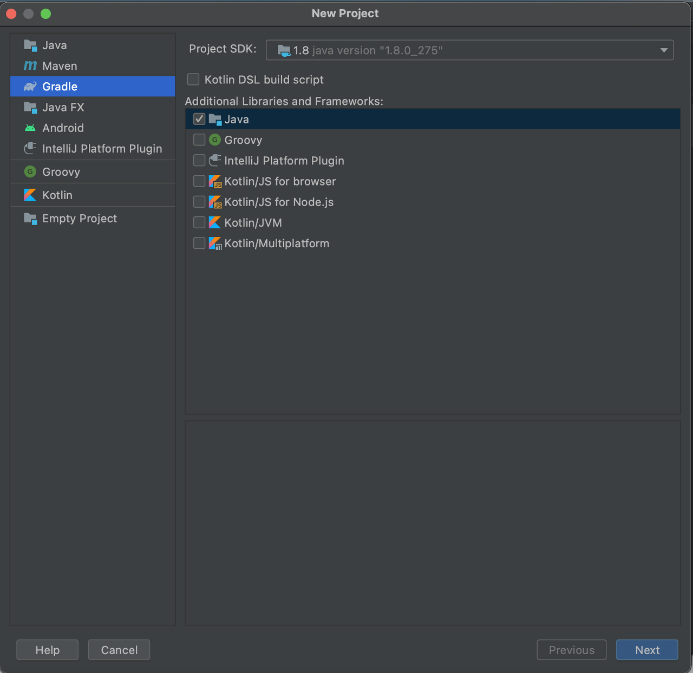Click the Kotlin/Multiplatform label text
693x673 pixels.
pyautogui.click(x=277, y=243)
